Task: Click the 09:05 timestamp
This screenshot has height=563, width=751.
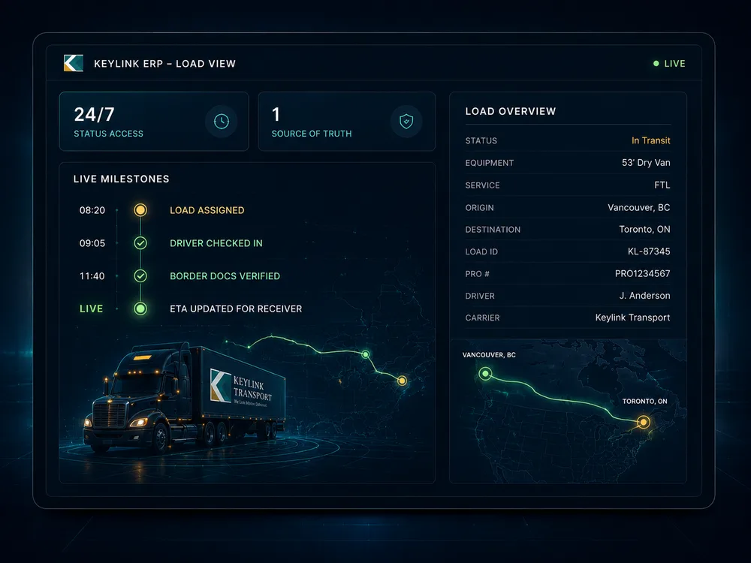Action: point(92,243)
